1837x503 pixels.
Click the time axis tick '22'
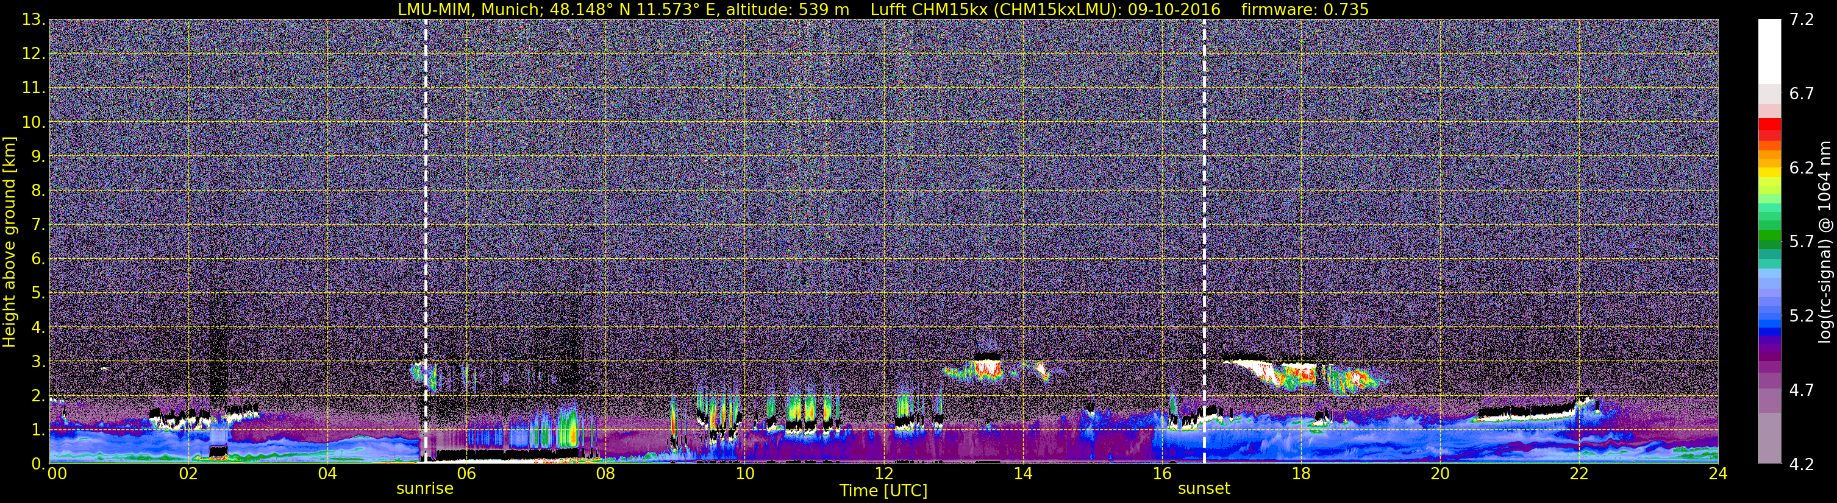(x=1579, y=474)
